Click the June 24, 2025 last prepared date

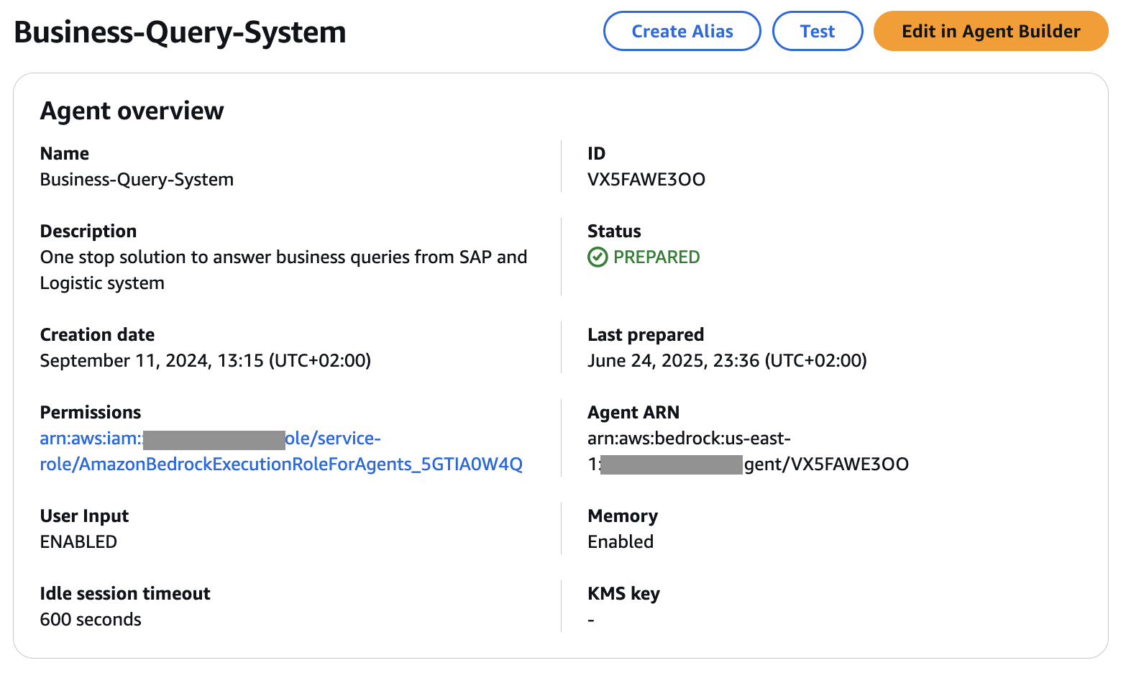(x=726, y=361)
